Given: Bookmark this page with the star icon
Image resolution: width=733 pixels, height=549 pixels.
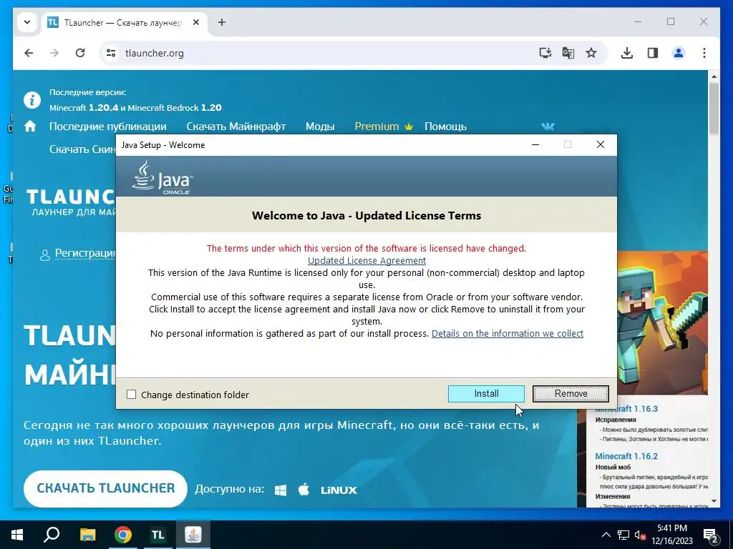Looking at the screenshot, I should tap(591, 53).
